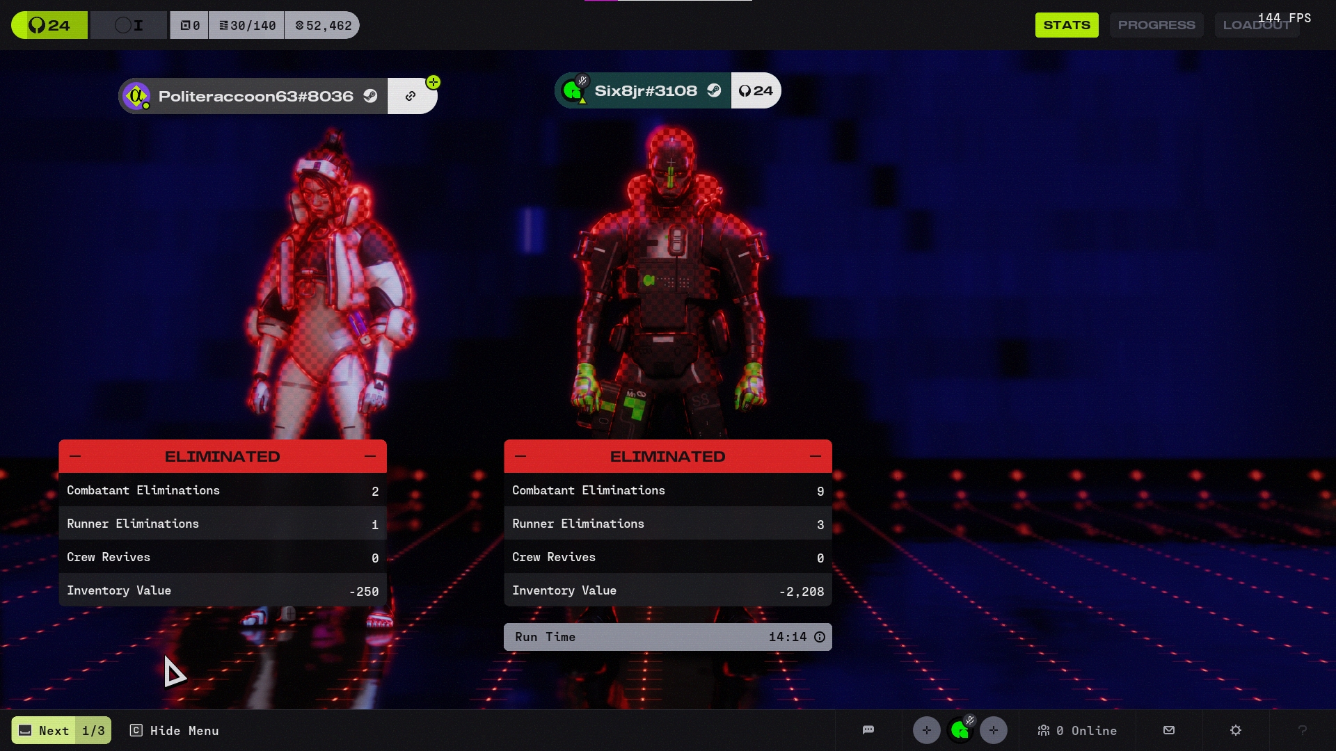Collapse right ELIMINATED panel via right dash
The width and height of the screenshot is (1336, 751).
click(815, 456)
